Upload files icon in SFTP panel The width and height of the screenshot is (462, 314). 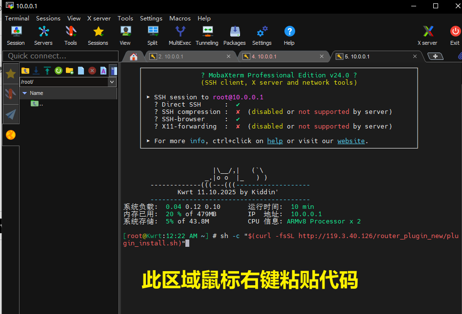point(47,71)
